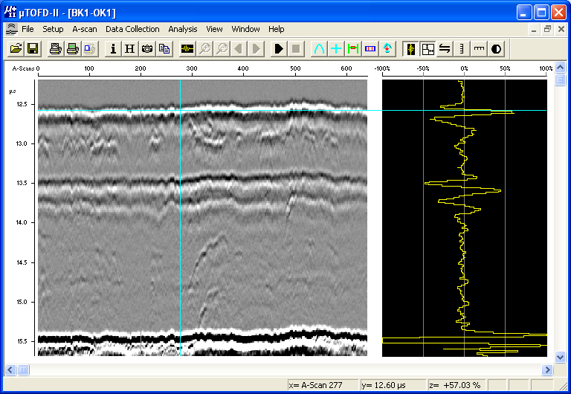Open the A-scan waveform display icon
The width and height of the screenshot is (571, 394).
(x=187, y=49)
